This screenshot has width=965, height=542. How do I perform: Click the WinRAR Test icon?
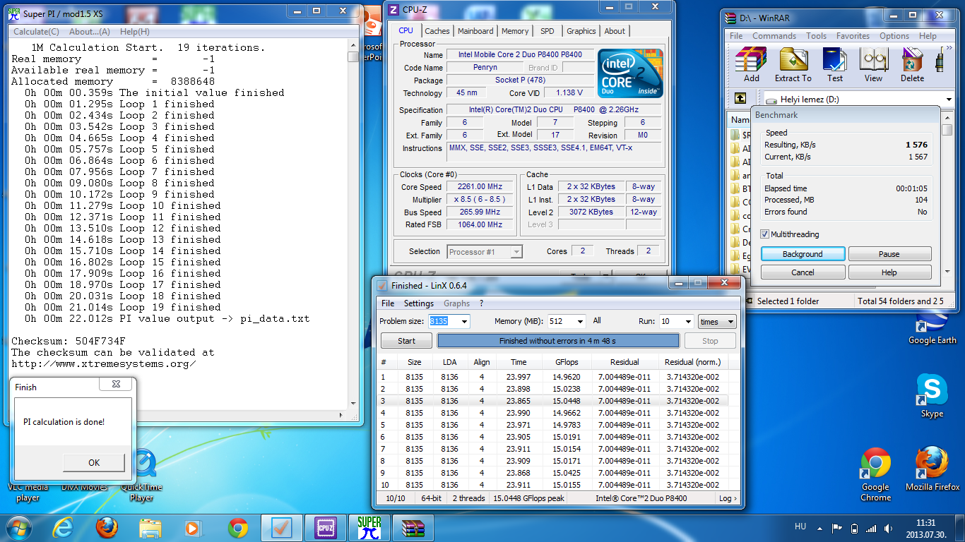click(x=835, y=65)
